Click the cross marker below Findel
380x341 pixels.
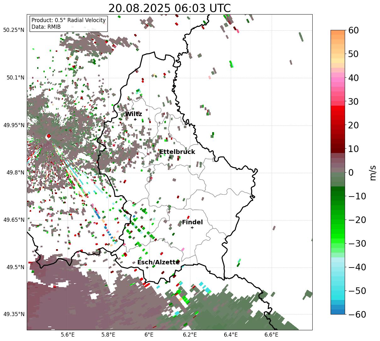(x=192, y=227)
